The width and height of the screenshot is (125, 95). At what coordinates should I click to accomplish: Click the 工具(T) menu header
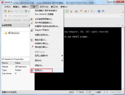(34, 7)
